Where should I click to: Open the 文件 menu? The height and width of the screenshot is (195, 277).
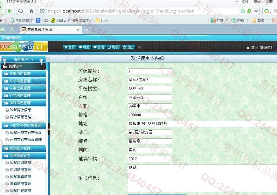click(245, 2)
